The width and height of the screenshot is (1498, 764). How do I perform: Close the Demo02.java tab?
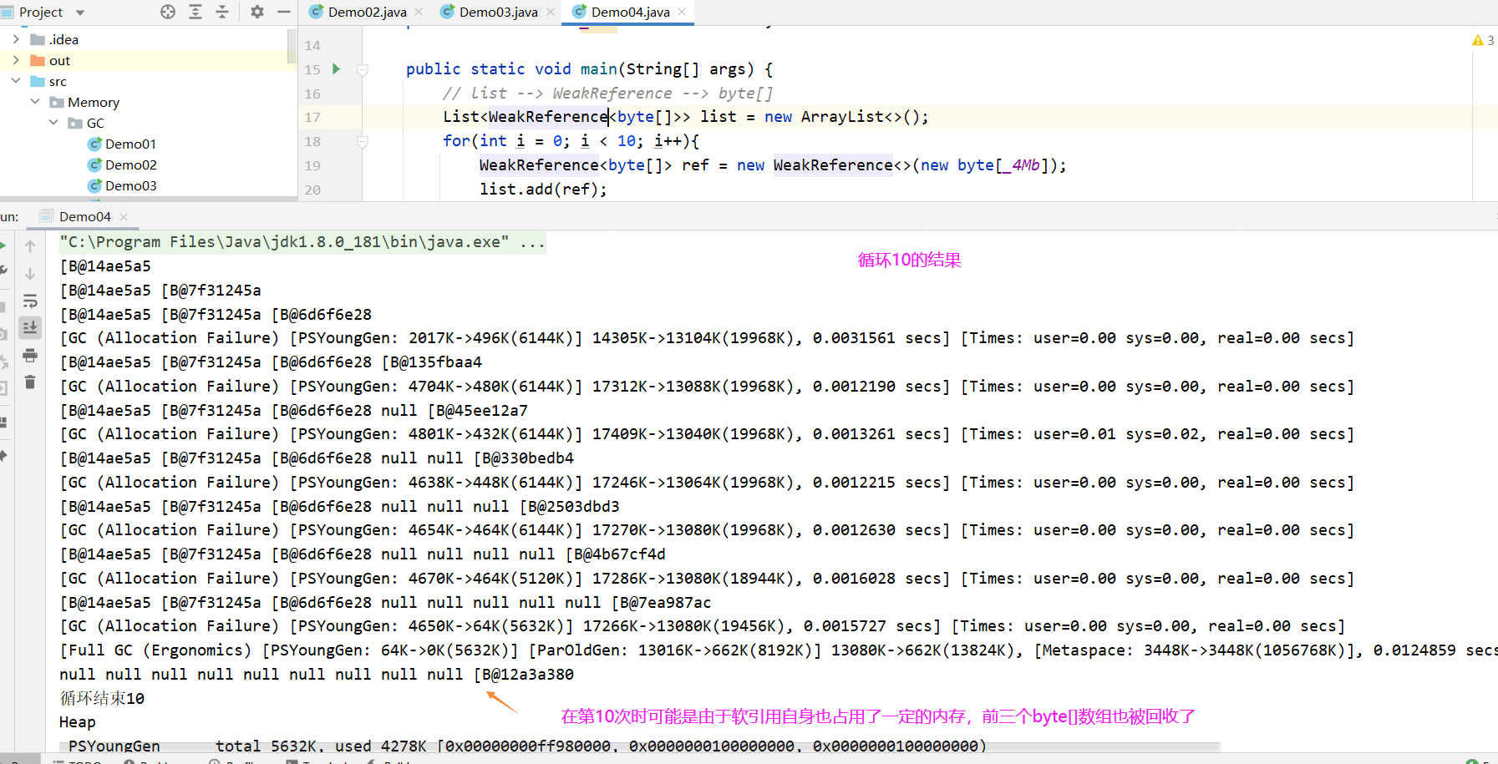pyautogui.click(x=419, y=12)
